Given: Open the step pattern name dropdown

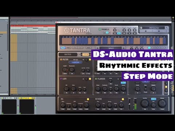Looking at the screenshot, I should pyautogui.click(x=110, y=48).
